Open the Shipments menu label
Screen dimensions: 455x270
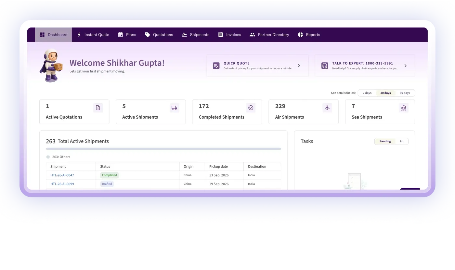pyautogui.click(x=200, y=35)
